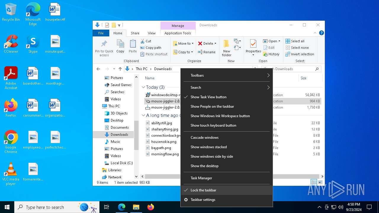Image resolution: width=379 pixels, height=213 pixels.
Task: Open the Copy to dropdown
Action: tap(183, 52)
